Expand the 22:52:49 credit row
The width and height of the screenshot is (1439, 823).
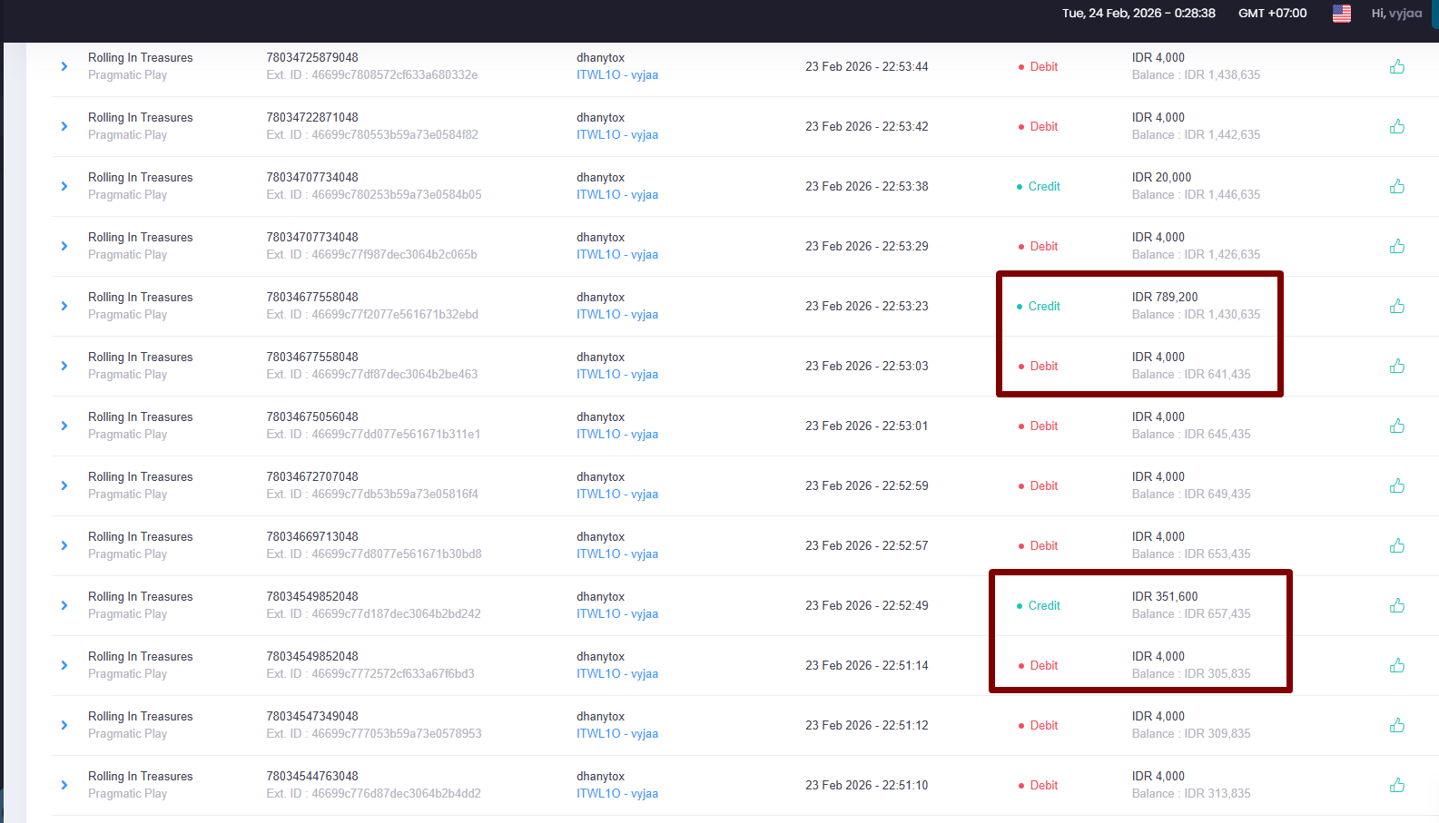(x=64, y=605)
